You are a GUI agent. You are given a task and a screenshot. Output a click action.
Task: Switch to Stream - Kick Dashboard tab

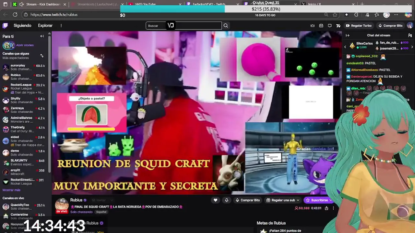pyautogui.click(x=39, y=4)
